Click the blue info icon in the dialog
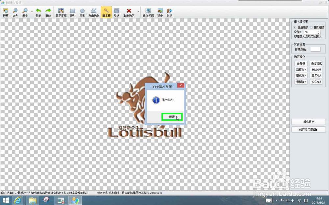 click(156, 100)
